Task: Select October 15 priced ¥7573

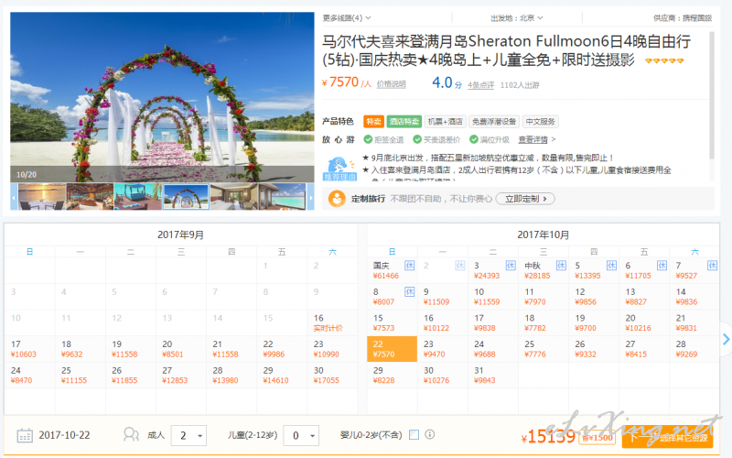Action: pos(393,322)
